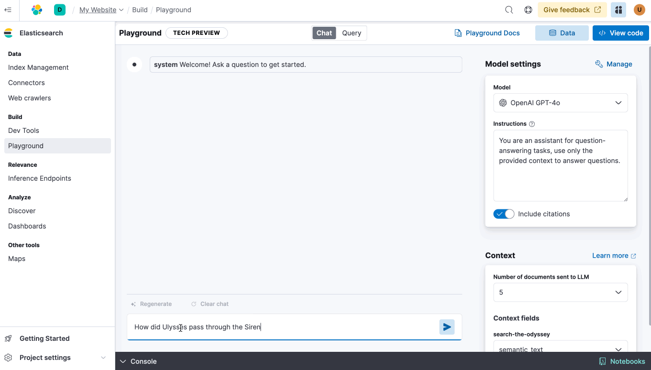Click the View code button

620,33
